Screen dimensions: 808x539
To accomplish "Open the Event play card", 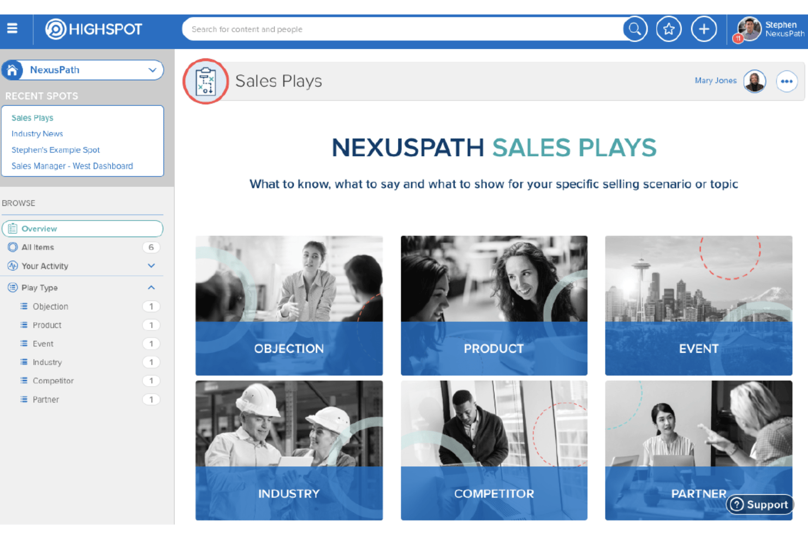I will (699, 305).
